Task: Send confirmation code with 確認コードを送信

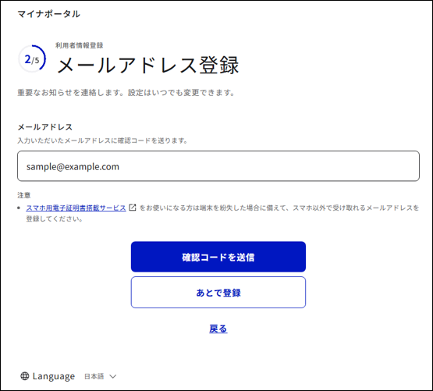Action: click(218, 257)
